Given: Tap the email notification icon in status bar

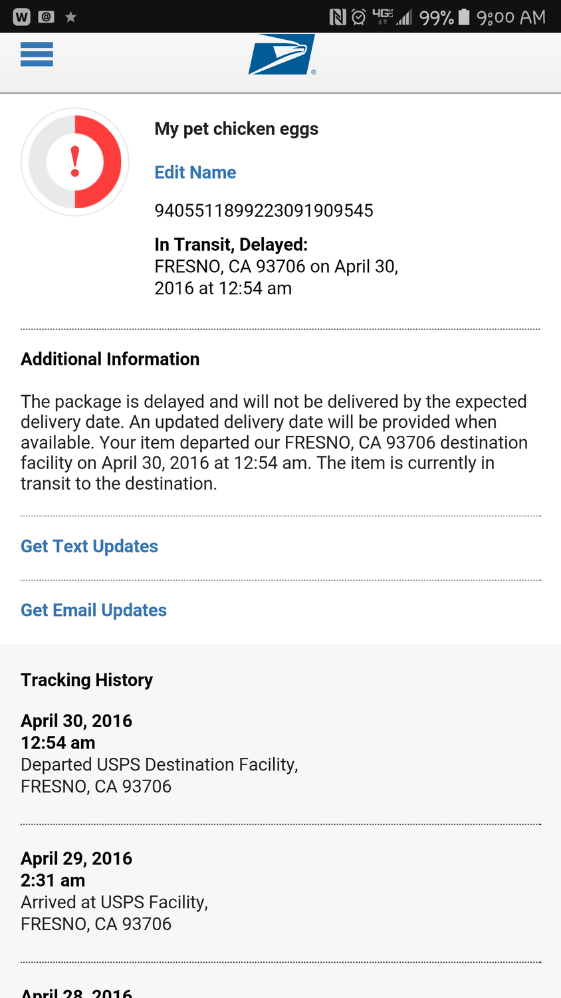Looking at the screenshot, I should [47, 17].
